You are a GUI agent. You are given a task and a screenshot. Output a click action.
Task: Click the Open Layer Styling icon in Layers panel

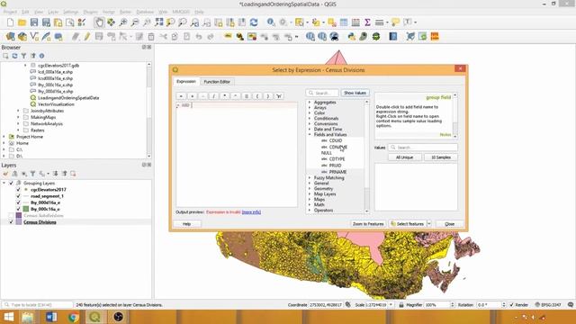click(x=5, y=174)
